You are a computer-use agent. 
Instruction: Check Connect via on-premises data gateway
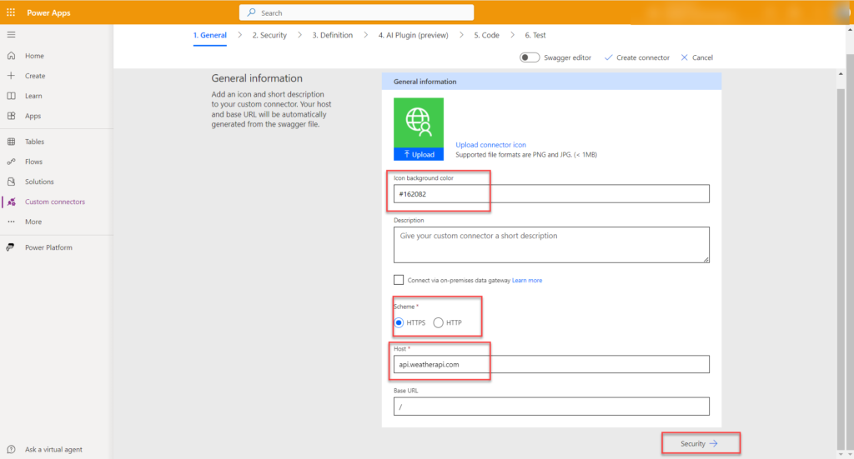399,280
